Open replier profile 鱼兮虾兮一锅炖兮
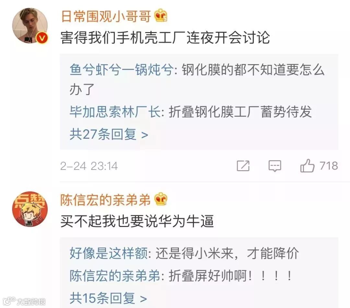Image resolution: width=350 pixels, height=308 pixels. pos(122,70)
